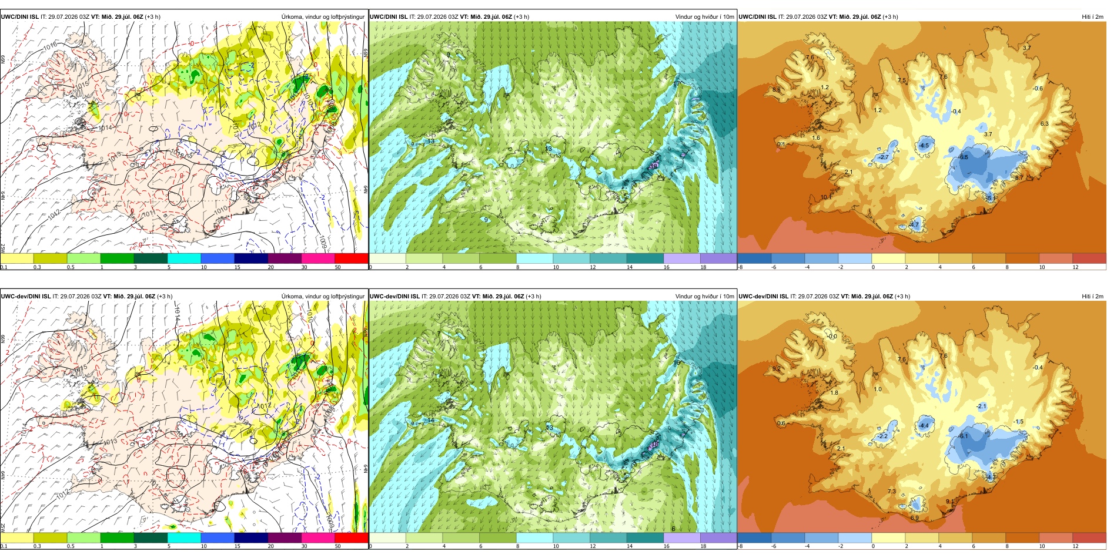Click the 14 wind value on UWC-dev wind map
This screenshot has width=1117, height=558.
(x=430, y=421)
